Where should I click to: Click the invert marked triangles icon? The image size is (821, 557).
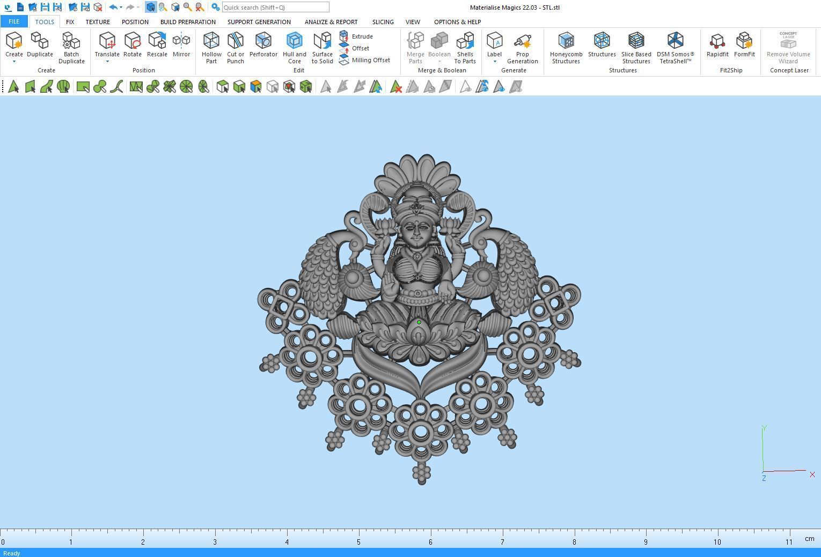pyautogui.click(x=376, y=86)
